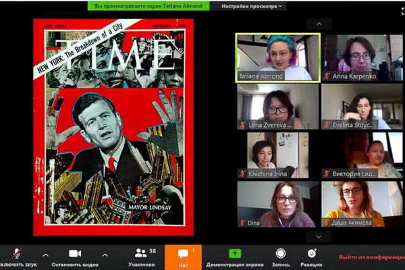405x270 pixels.
Task: Click the shared TIME magazine cover image
Action: [113, 127]
